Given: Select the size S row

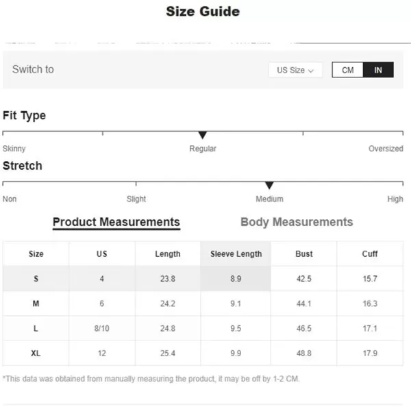Looking at the screenshot, I should (x=203, y=278).
